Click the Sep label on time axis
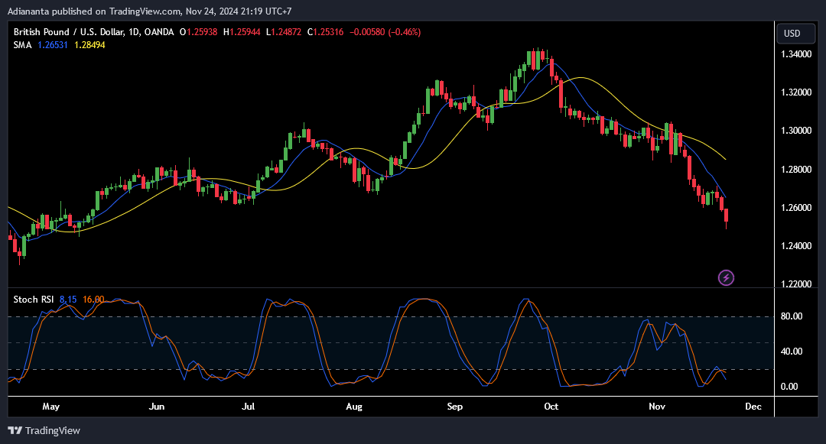826x444 pixels. [454, 407]
